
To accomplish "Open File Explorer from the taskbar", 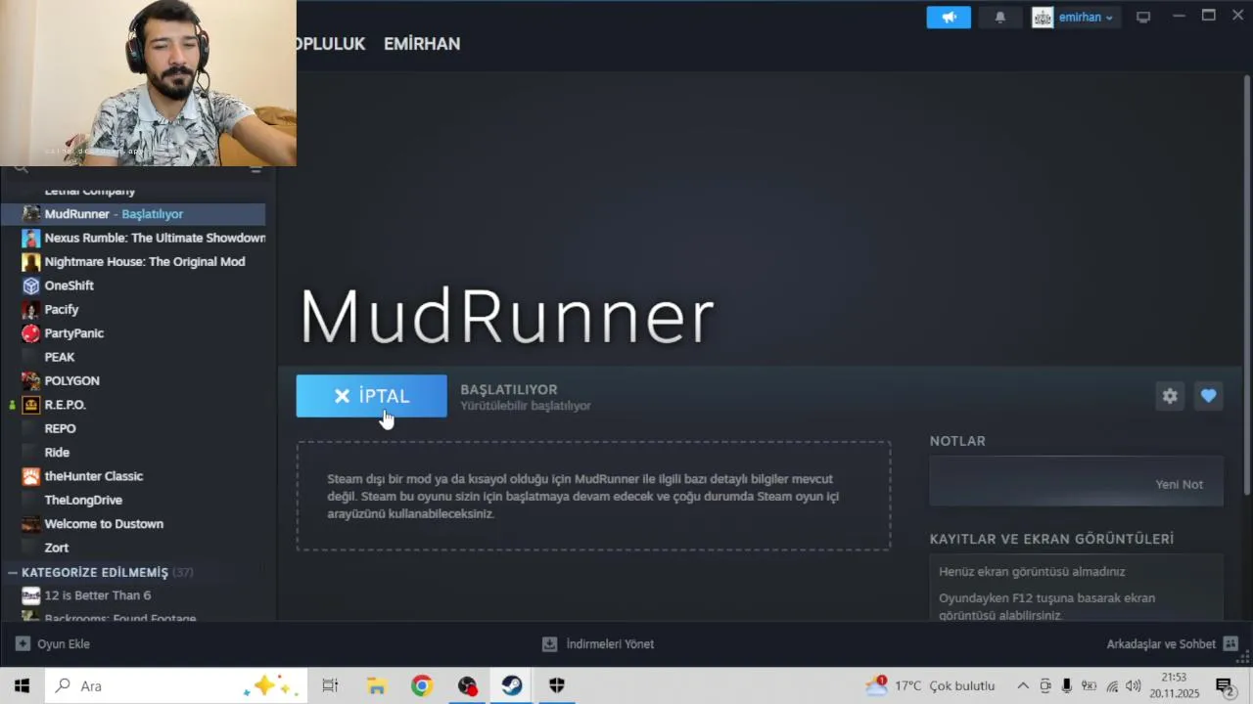I will [x=376, y=685].
